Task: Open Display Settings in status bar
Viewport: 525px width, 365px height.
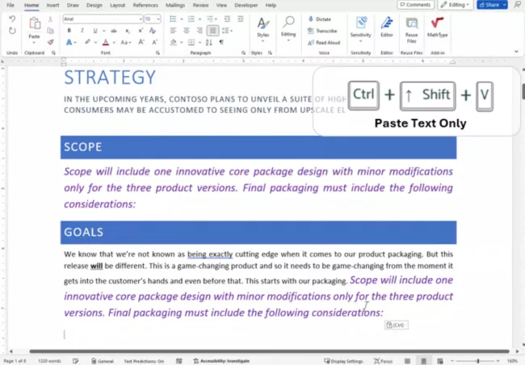Action: (x=343, y=361)
